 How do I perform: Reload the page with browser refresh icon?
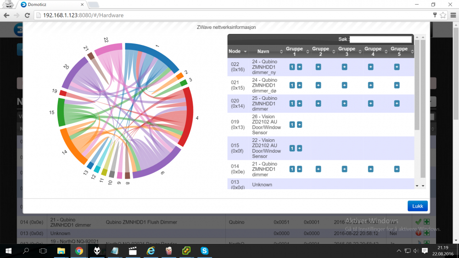27,15
